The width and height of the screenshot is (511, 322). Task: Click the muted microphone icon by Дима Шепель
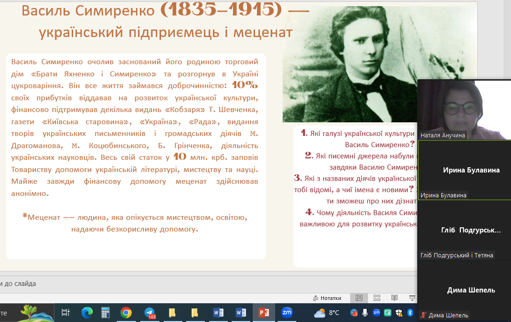423,315
